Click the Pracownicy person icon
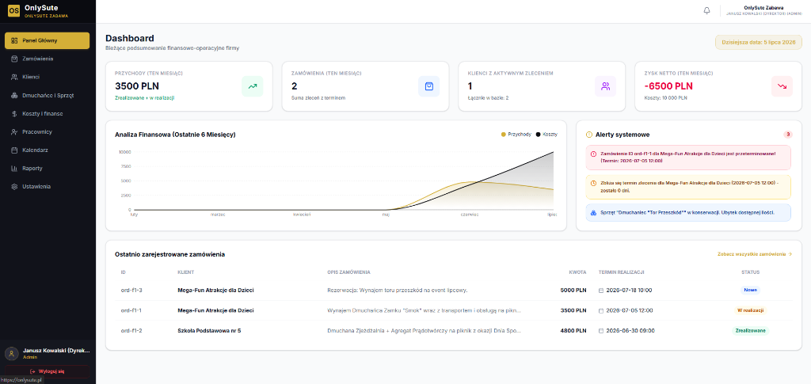The width and height of the screenshot is (811, 384). click(x=14, y=131)
